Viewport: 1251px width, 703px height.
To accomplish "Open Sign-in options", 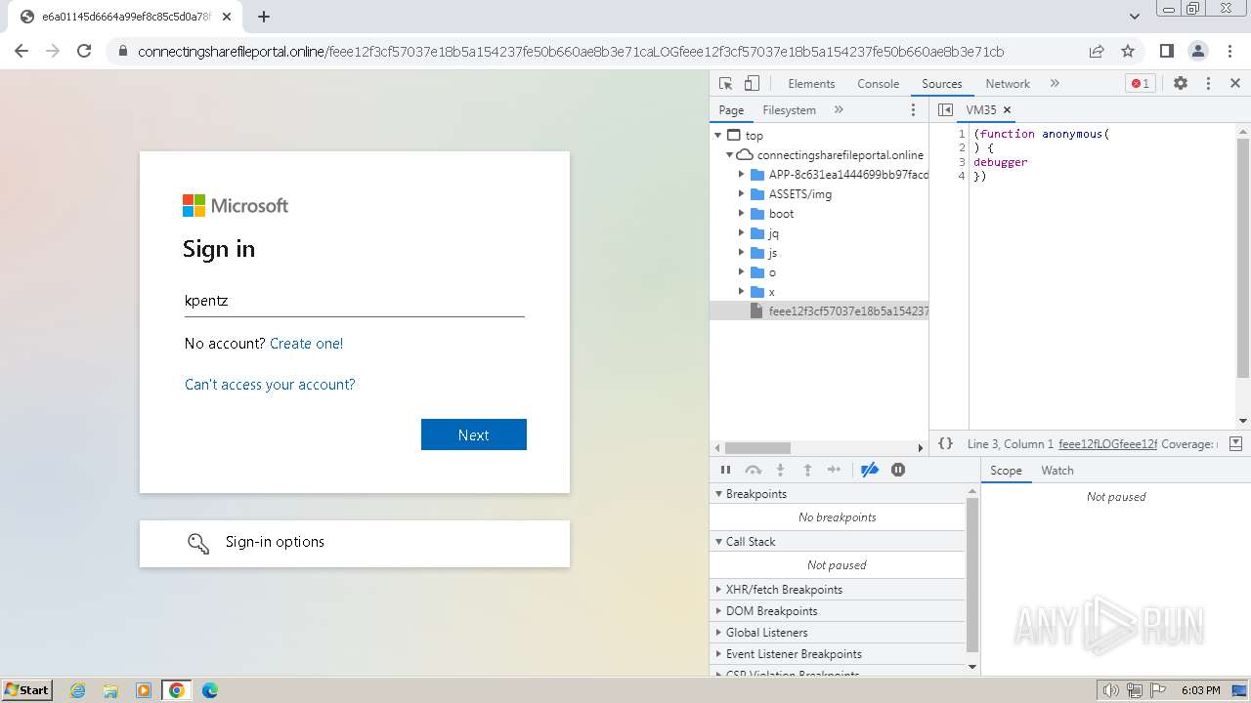I will click(355, 543).
